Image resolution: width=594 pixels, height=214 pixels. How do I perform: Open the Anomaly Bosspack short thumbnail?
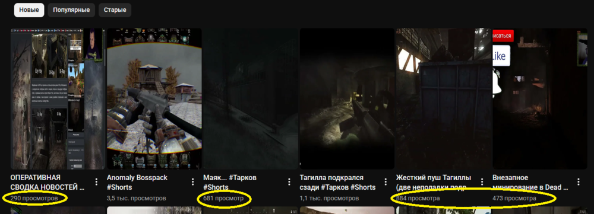[x=154, y=98]
